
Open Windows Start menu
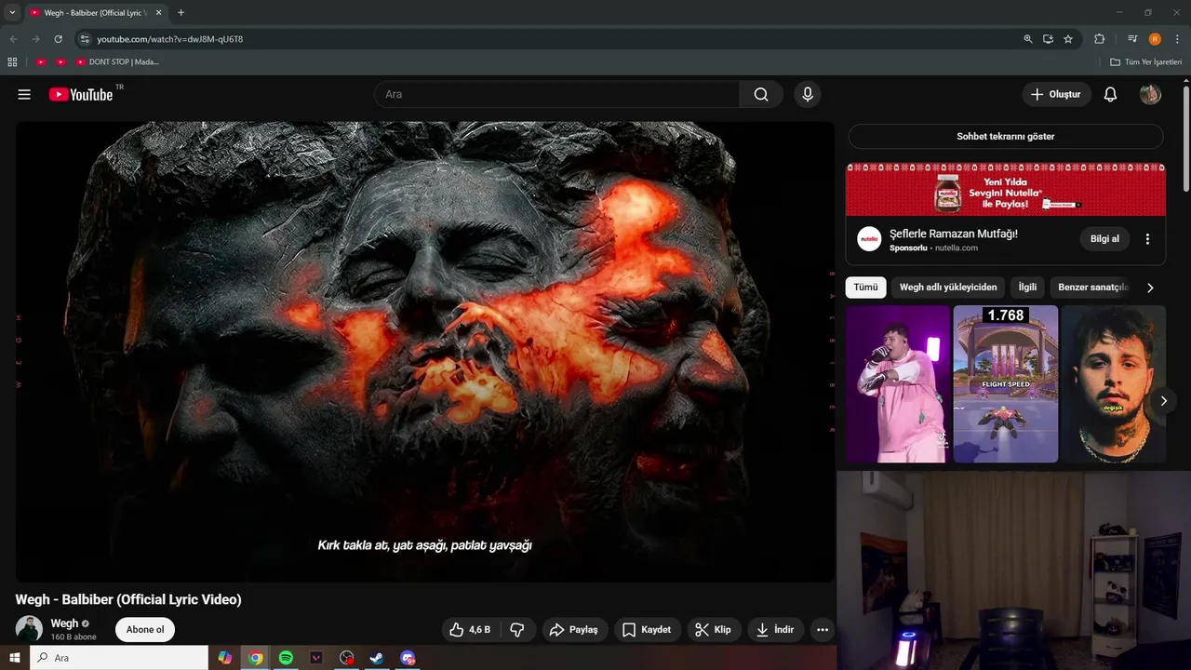click(x=14, y=658)
